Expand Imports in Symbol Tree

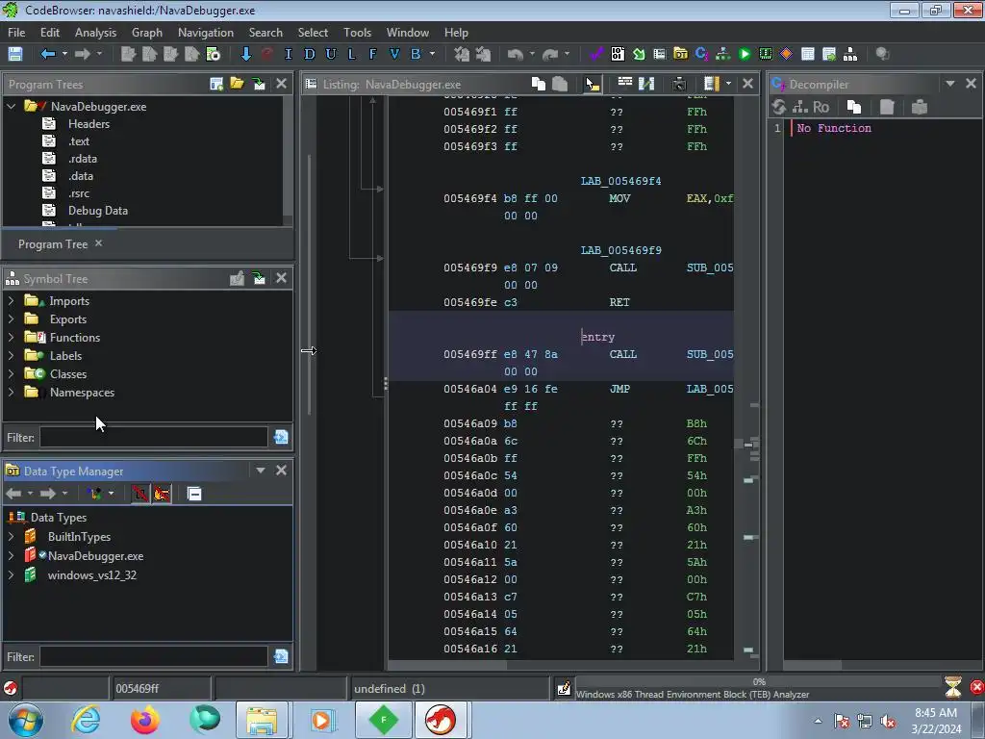point(11,301)
